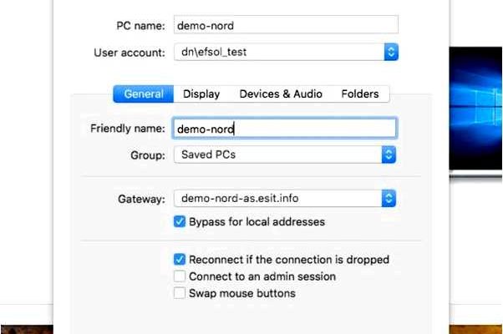Check Swap mouse buttons
Image resolution: width=503 pixels, height=334 pixels.
coord(180,293)
